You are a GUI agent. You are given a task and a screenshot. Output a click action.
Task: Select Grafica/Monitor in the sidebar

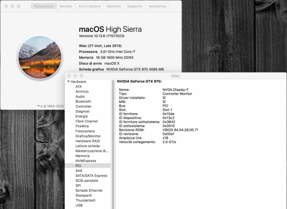coord(88,136)
